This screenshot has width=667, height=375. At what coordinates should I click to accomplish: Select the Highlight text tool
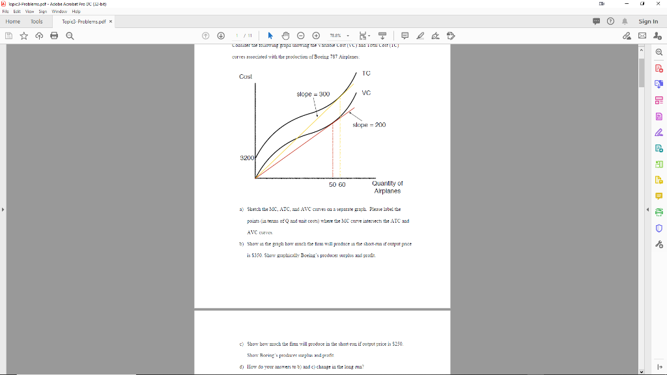coord(421,36)
